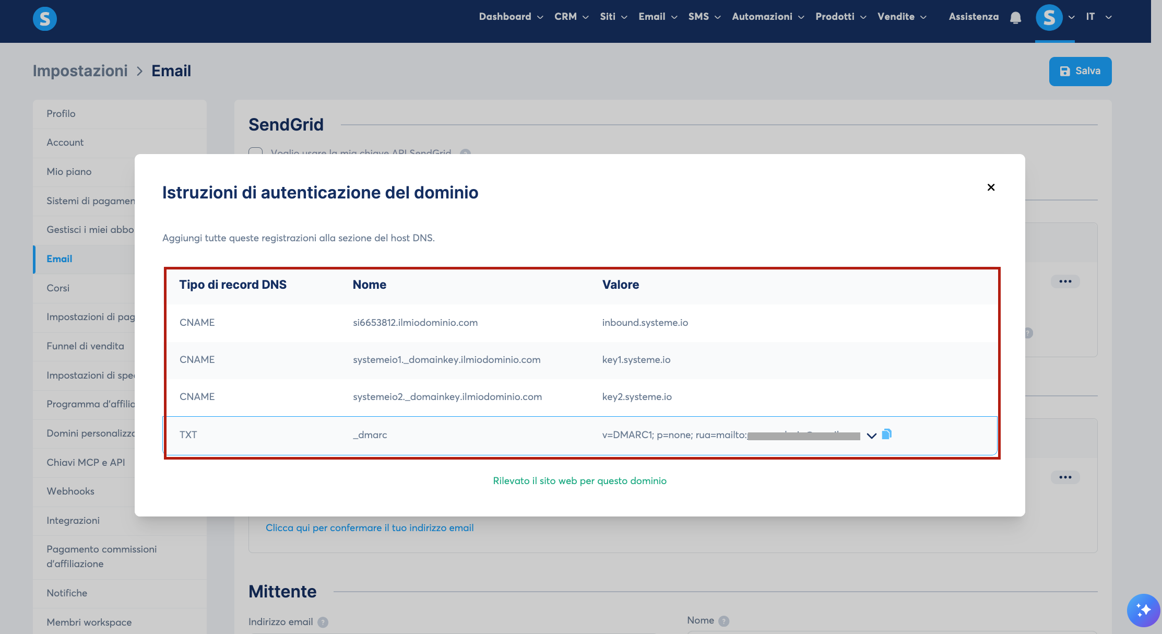
Task: Expand the full DMARC value chevron
Action: [x=871, y=436]
